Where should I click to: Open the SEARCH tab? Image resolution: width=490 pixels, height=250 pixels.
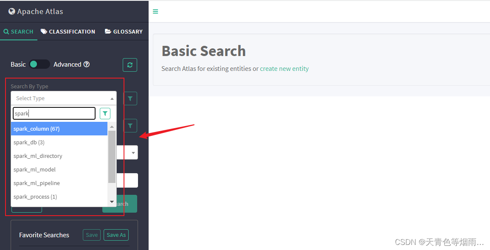[18, 31]
